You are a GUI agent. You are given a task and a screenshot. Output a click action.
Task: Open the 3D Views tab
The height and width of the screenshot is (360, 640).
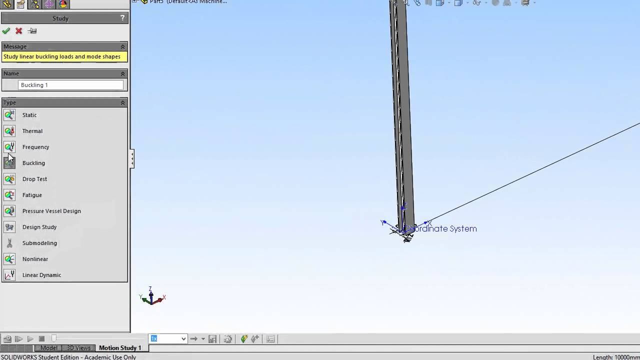click(79, 348)
